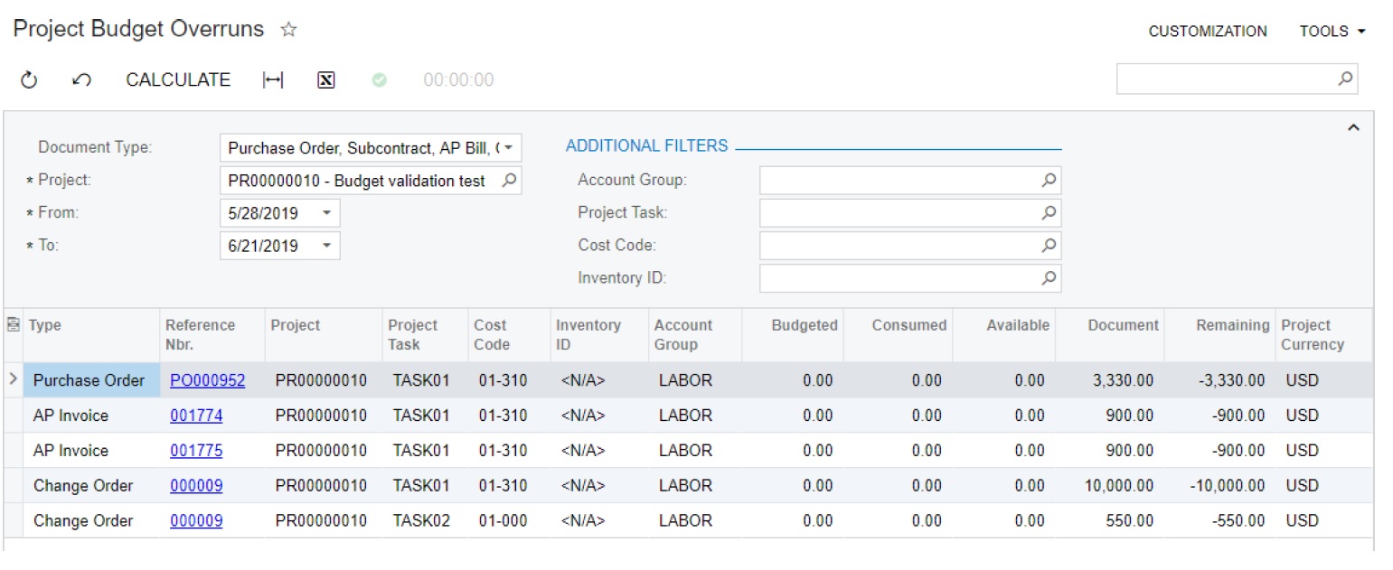Screen dimensions: 1393x570
Task: Click the CALCULATE button
Action: (x=177, y=79)
